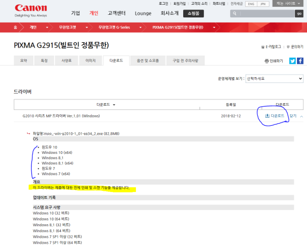Image resolution: width=307 pixels, height=249 pixels.
Task: Expand the 무한잉크젯 G-Series breadcrumb dropdown
Action: click(140, 27)
